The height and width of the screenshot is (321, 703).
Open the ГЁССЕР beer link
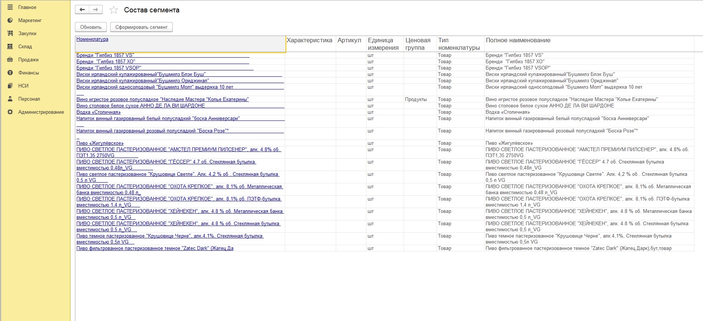(166, 165)
